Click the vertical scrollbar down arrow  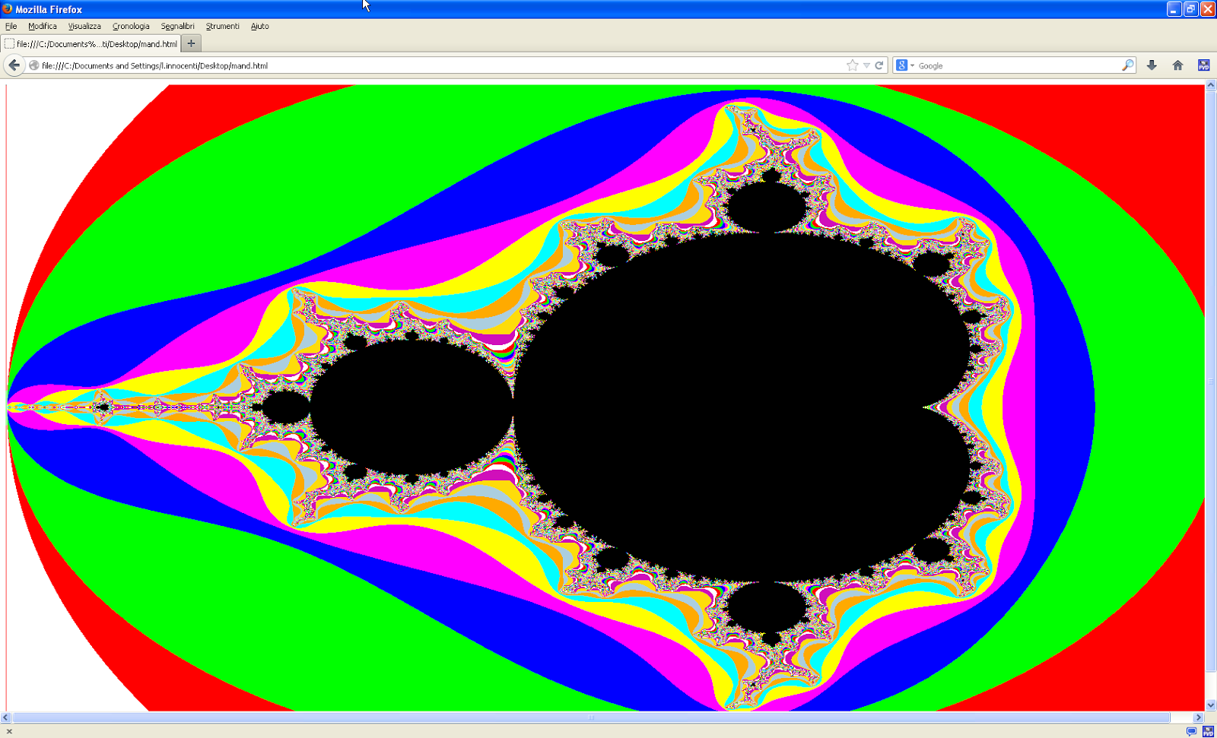point(1211,705)
